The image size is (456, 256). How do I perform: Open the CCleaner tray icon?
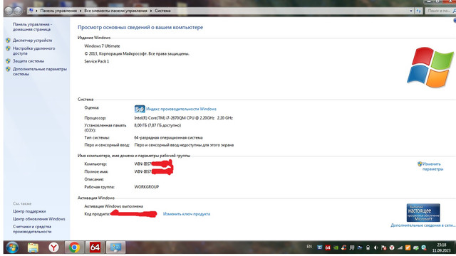[343, 247]
